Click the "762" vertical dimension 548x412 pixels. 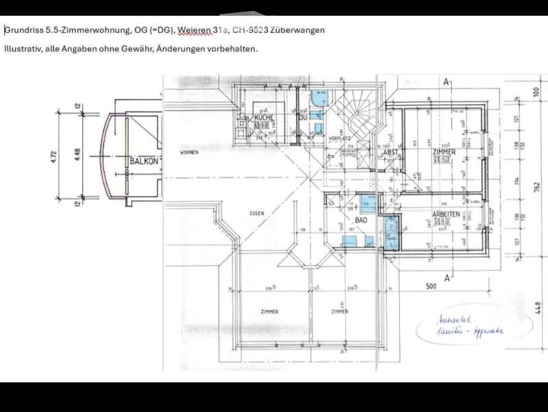coord(538,186)
